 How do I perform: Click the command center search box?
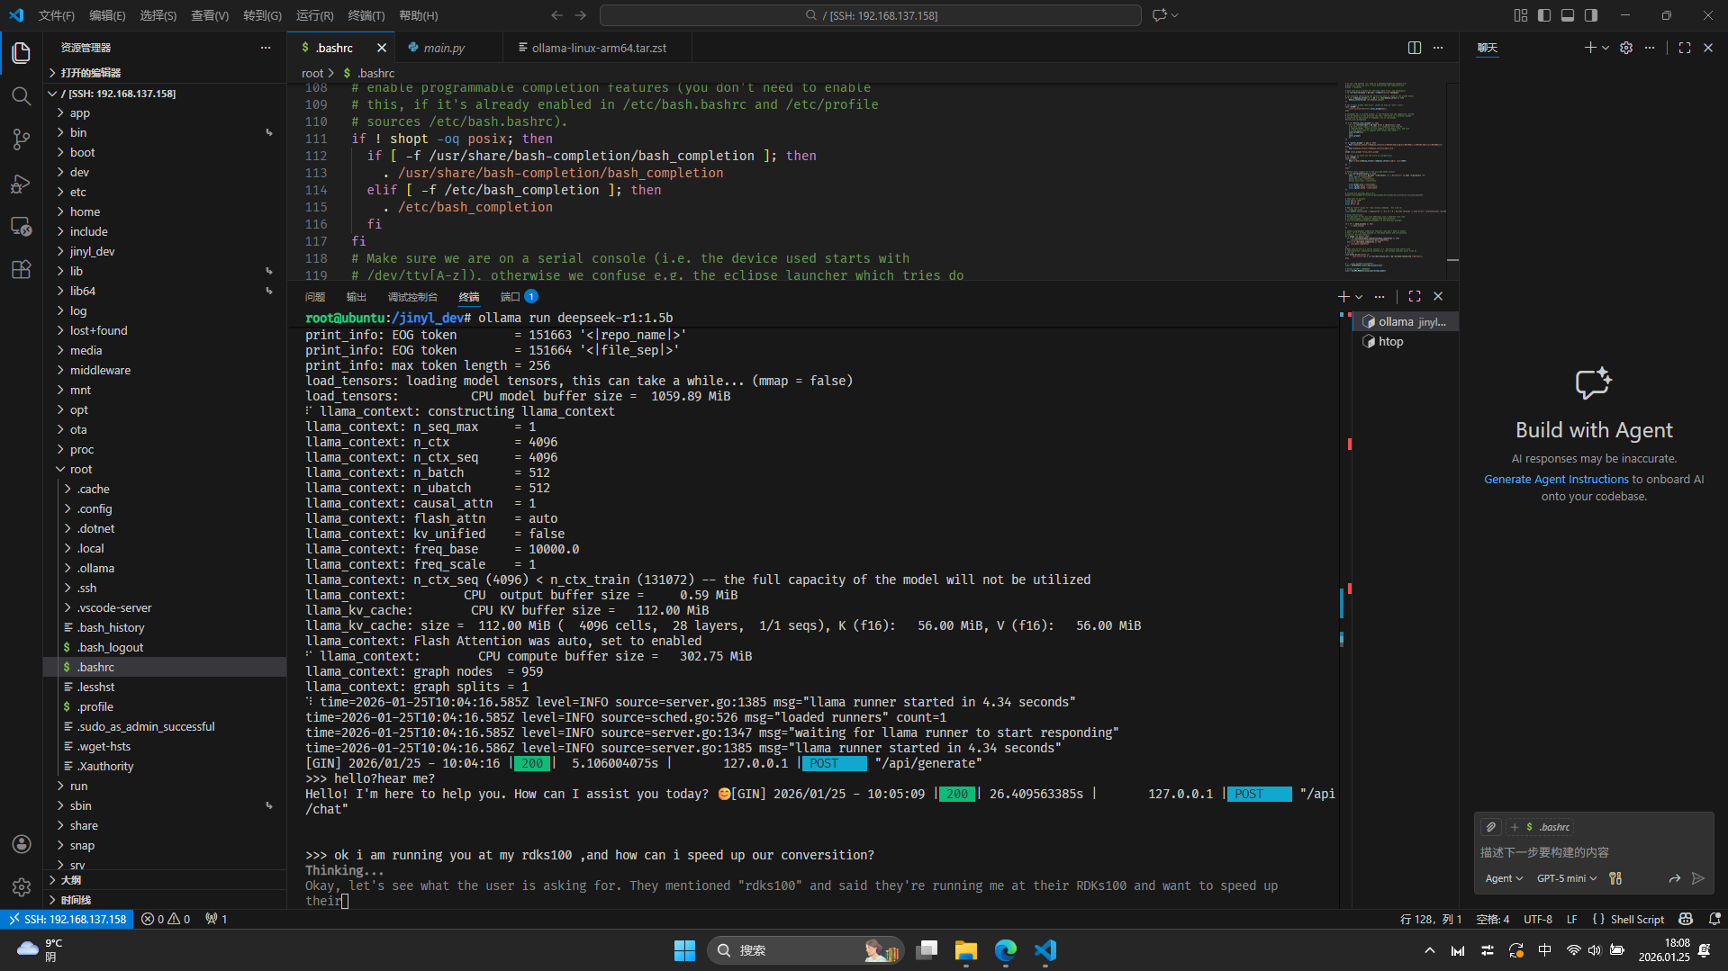click(x=870, y=15)
